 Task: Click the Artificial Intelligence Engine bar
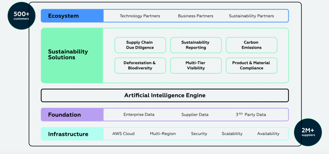(165, 95)
